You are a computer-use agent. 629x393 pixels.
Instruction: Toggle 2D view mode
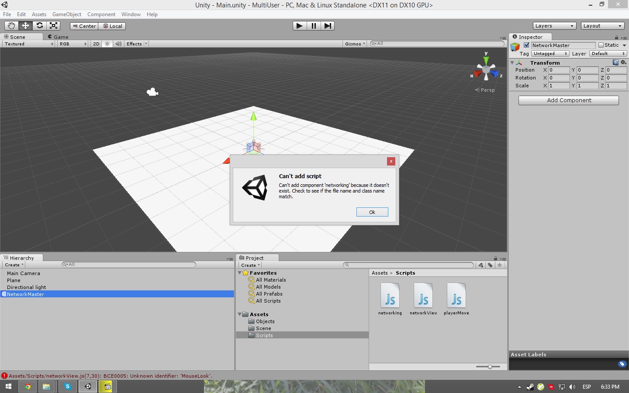point(96,44)
